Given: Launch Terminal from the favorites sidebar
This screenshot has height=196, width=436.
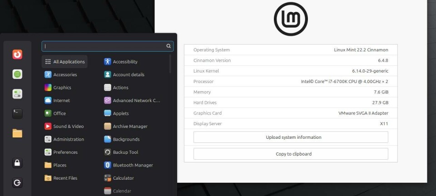Looking at the screenshot, I should point(17,113).
